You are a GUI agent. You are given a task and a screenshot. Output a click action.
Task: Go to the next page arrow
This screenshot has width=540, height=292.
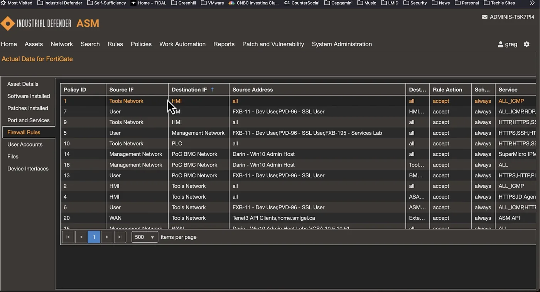pos(107,237)
